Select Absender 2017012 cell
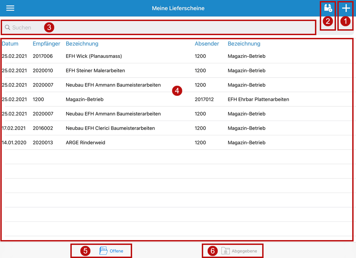 coord(204,99)
